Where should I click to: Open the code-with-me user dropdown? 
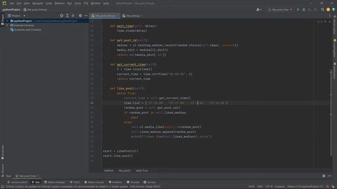pos(259,9)
